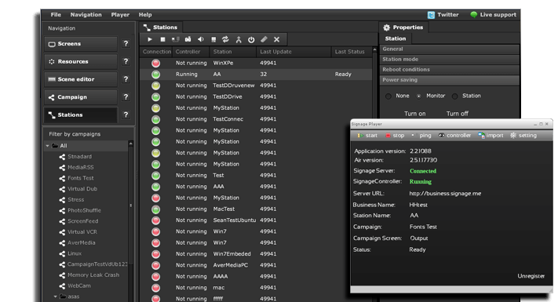Open help for Resources using its question mark
The image size is (558, 302).
click(x=126, y=61)
